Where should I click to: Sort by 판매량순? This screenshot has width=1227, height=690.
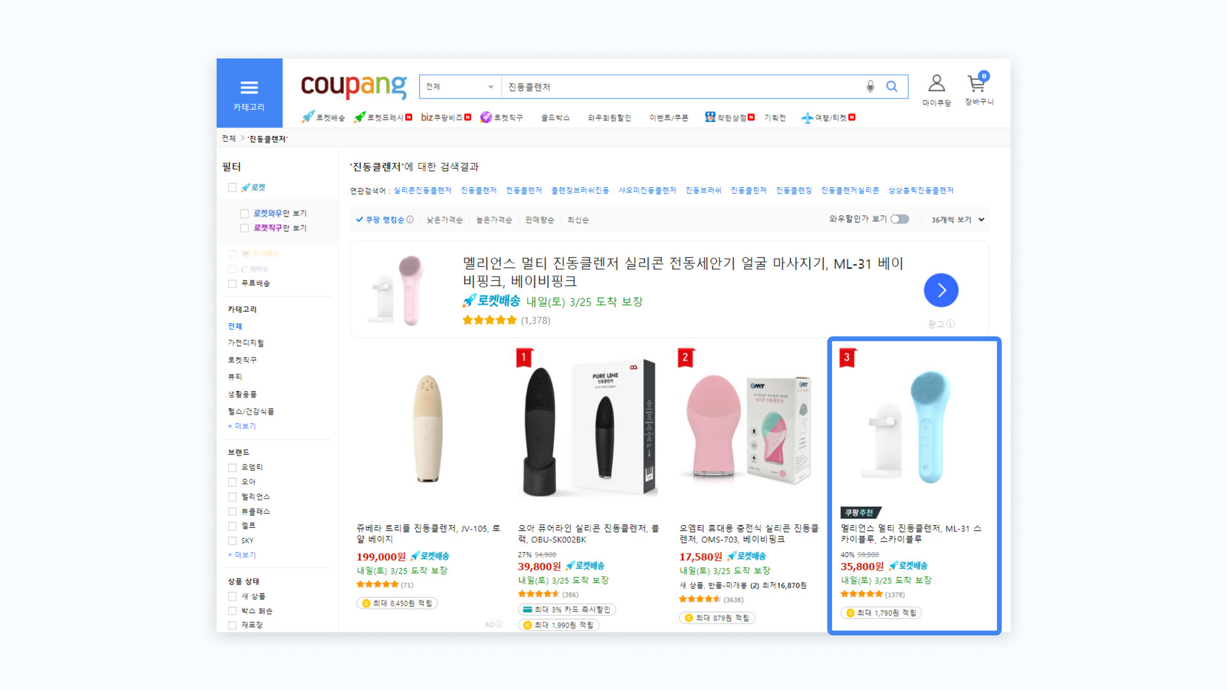(x=539, y=220)
